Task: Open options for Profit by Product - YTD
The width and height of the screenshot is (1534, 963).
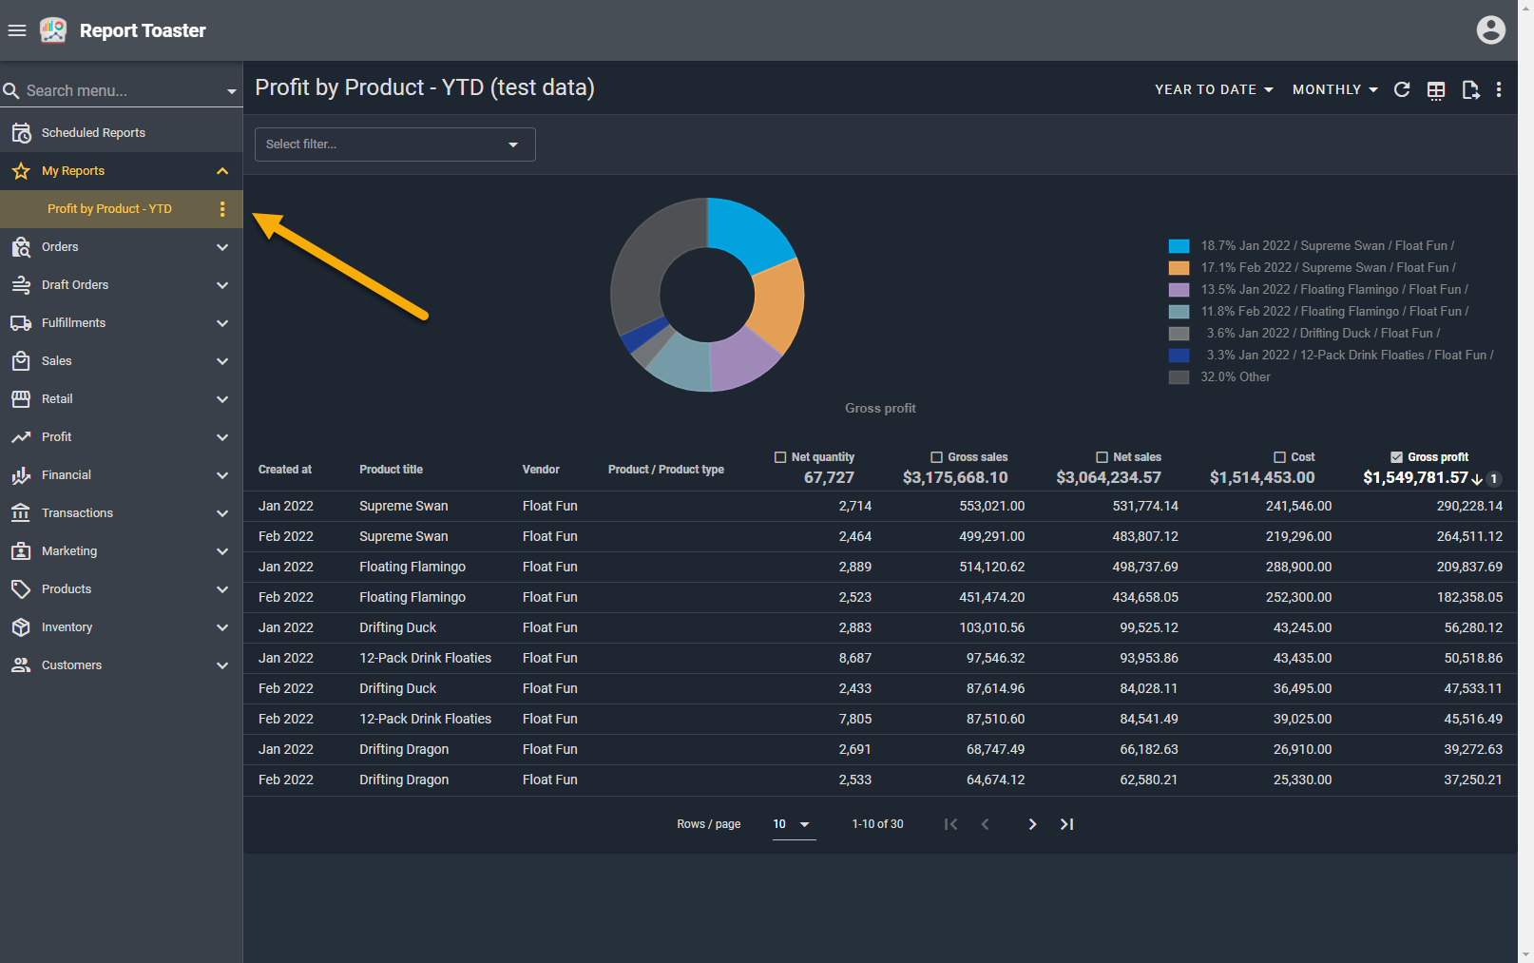Action: [222, 209]
